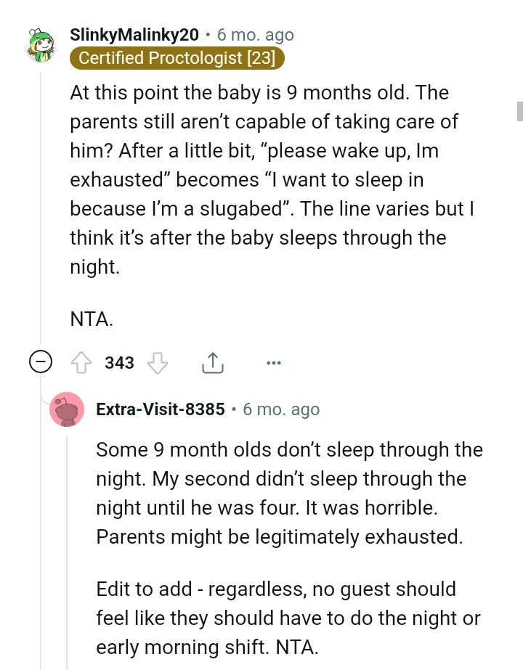The image size is (523, 670).
Task: Open Extra-Visit-8385's profile
Action: (161, 409)
